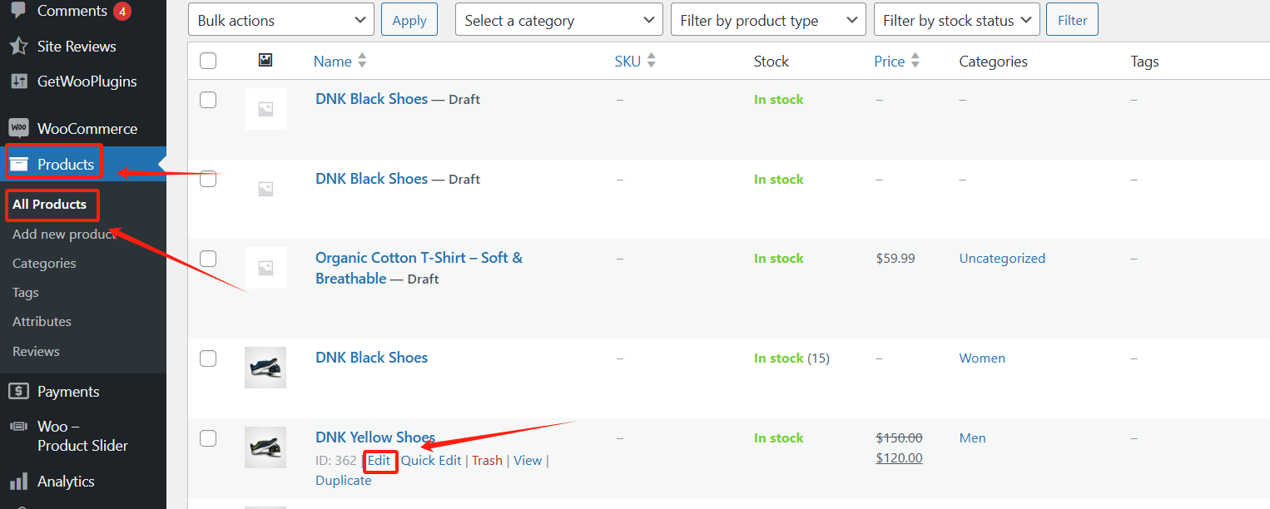
Task: Click the GetWooPlugins sidebar icon
Action: pyautogui.click(x=18, y=82)
